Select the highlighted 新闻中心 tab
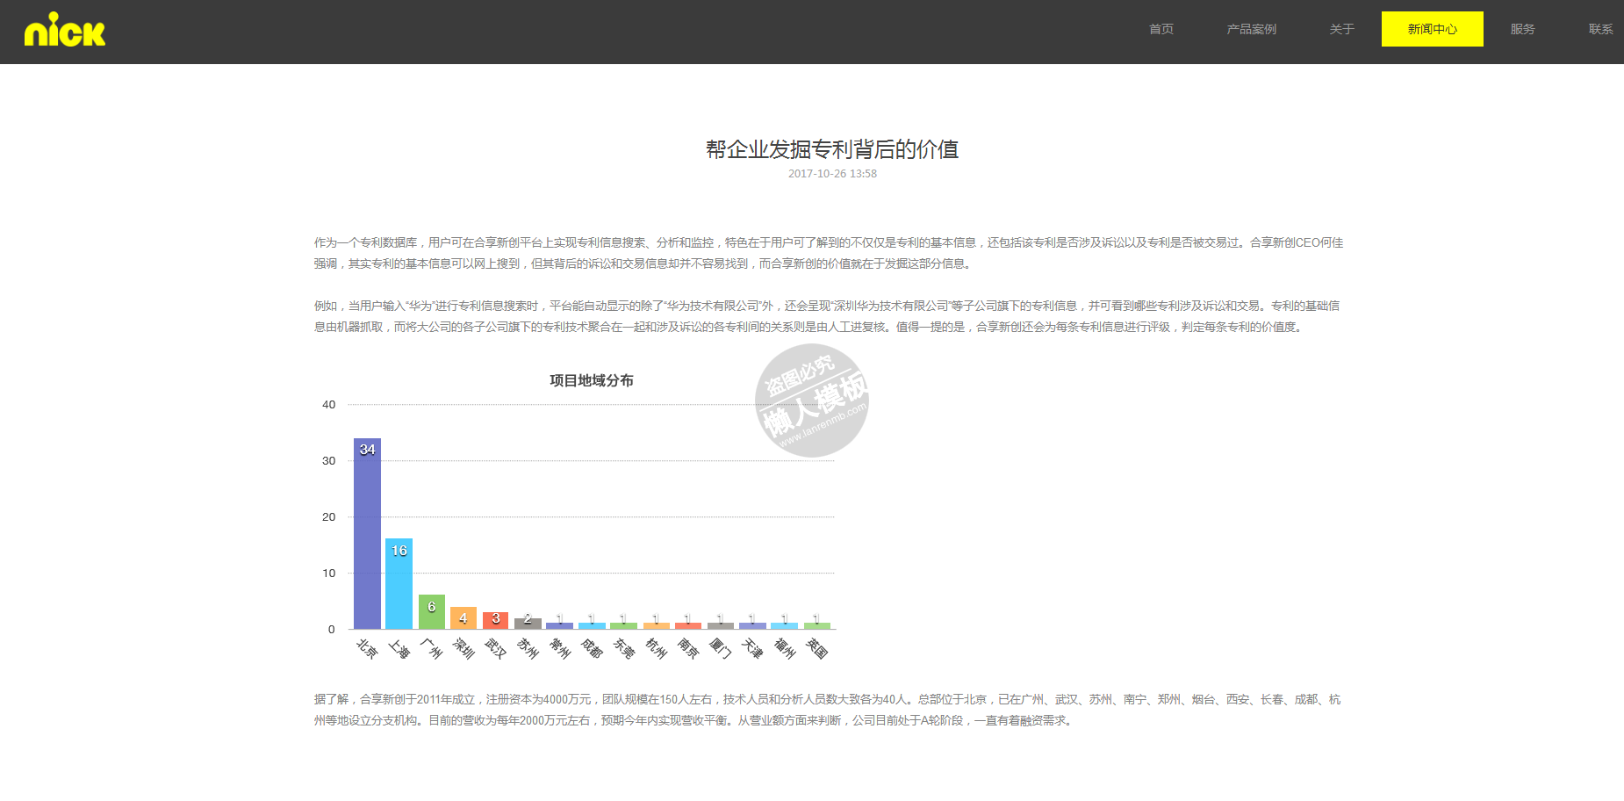The width and height of the screenshot is (1624, 801). coord(1432,29)
